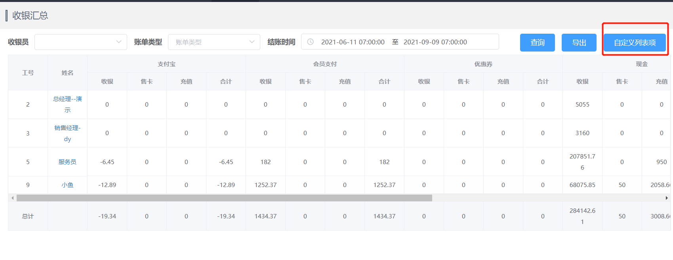Viewport: 673px width, 260px height.
Task: Open employee link 销售经理-dy
Action: (x=67, y=133)
